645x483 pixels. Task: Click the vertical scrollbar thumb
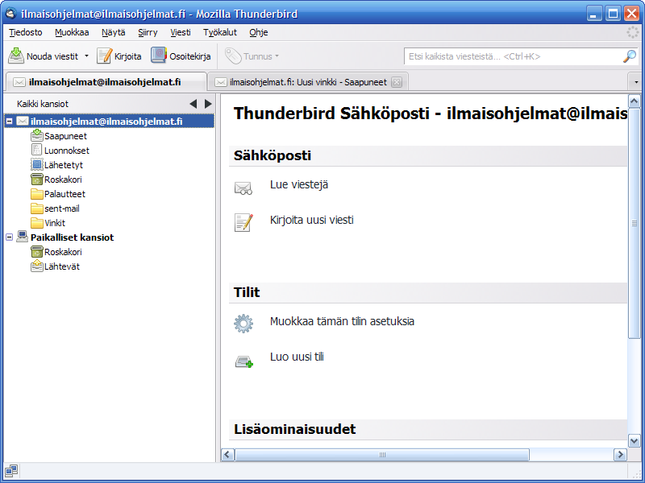(634, 223)
